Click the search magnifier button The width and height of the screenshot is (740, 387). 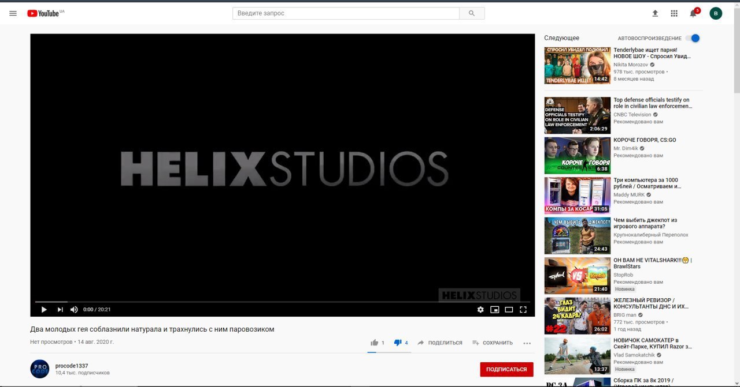pyautogui.click(x=472, y=13)
